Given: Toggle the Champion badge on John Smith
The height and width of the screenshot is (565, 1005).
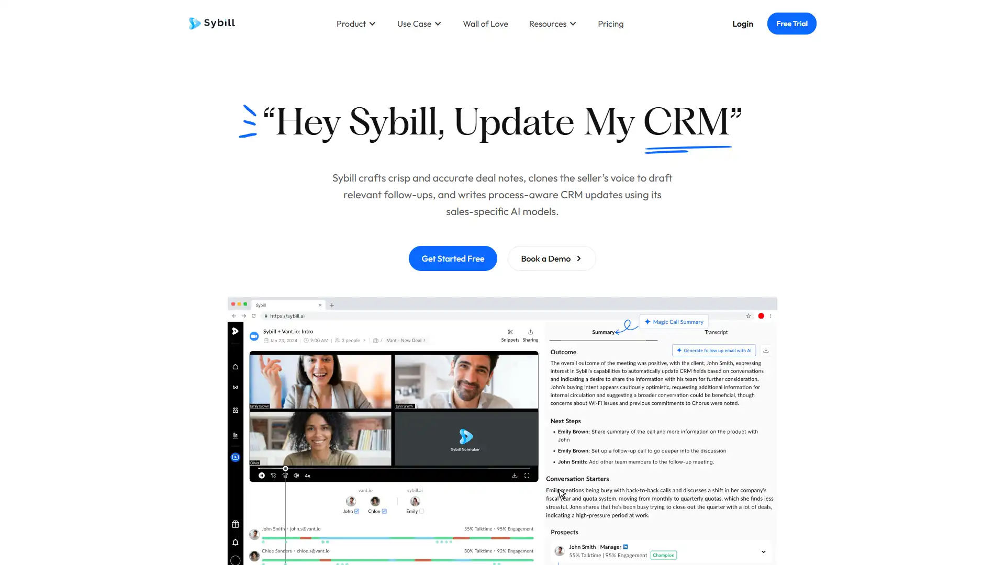Looking at the screenshot, I should coord(663,555).
